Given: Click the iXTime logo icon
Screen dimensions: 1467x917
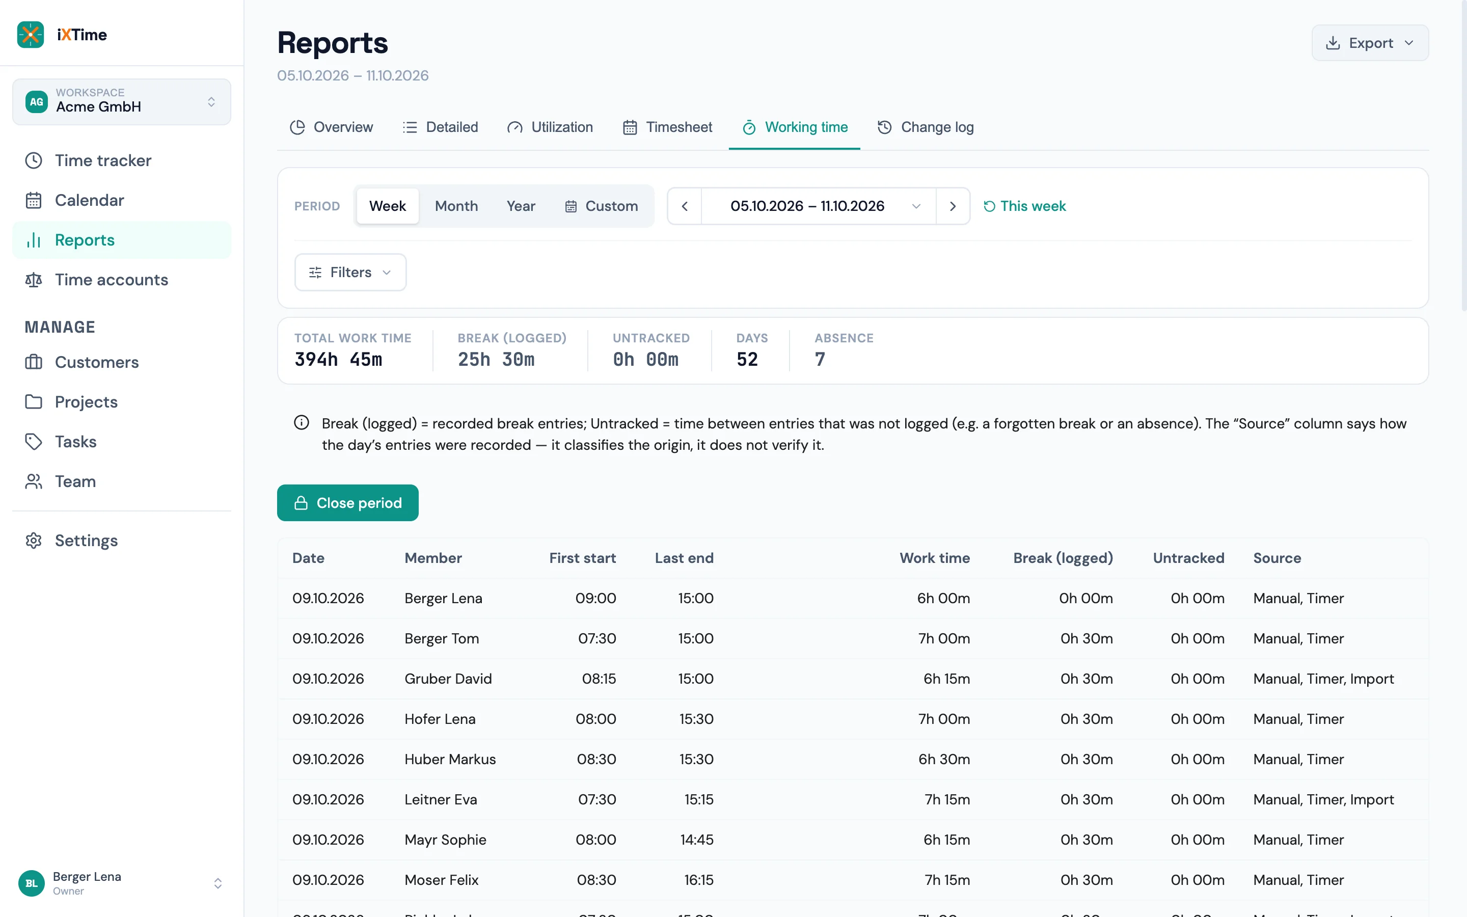Looking at the screenshot, I should click(x=31, y=35).
